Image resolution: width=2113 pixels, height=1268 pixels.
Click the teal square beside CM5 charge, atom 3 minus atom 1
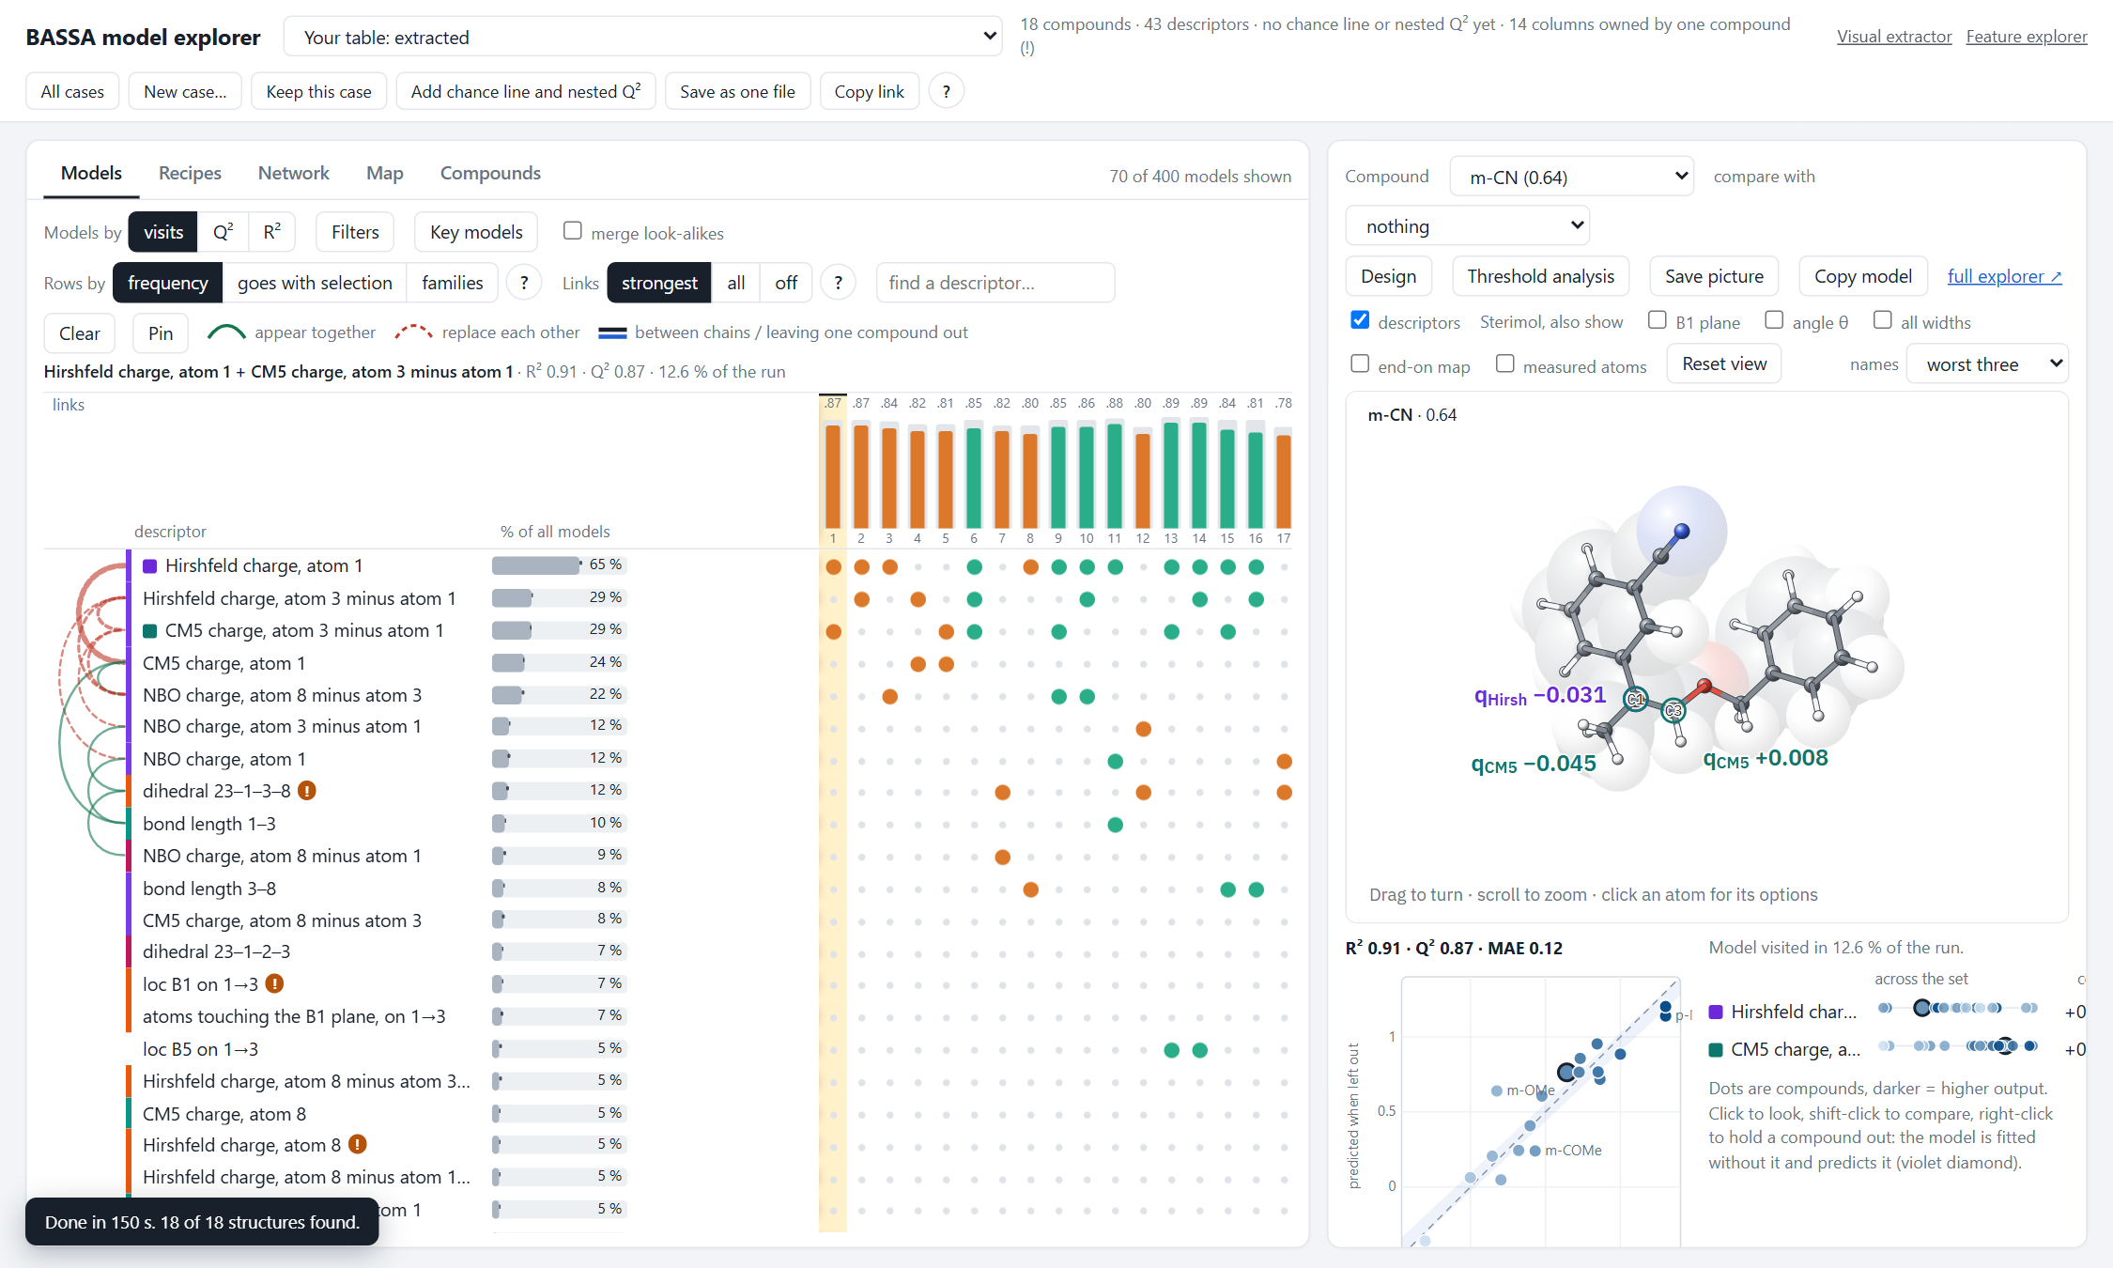coord(149,631)
